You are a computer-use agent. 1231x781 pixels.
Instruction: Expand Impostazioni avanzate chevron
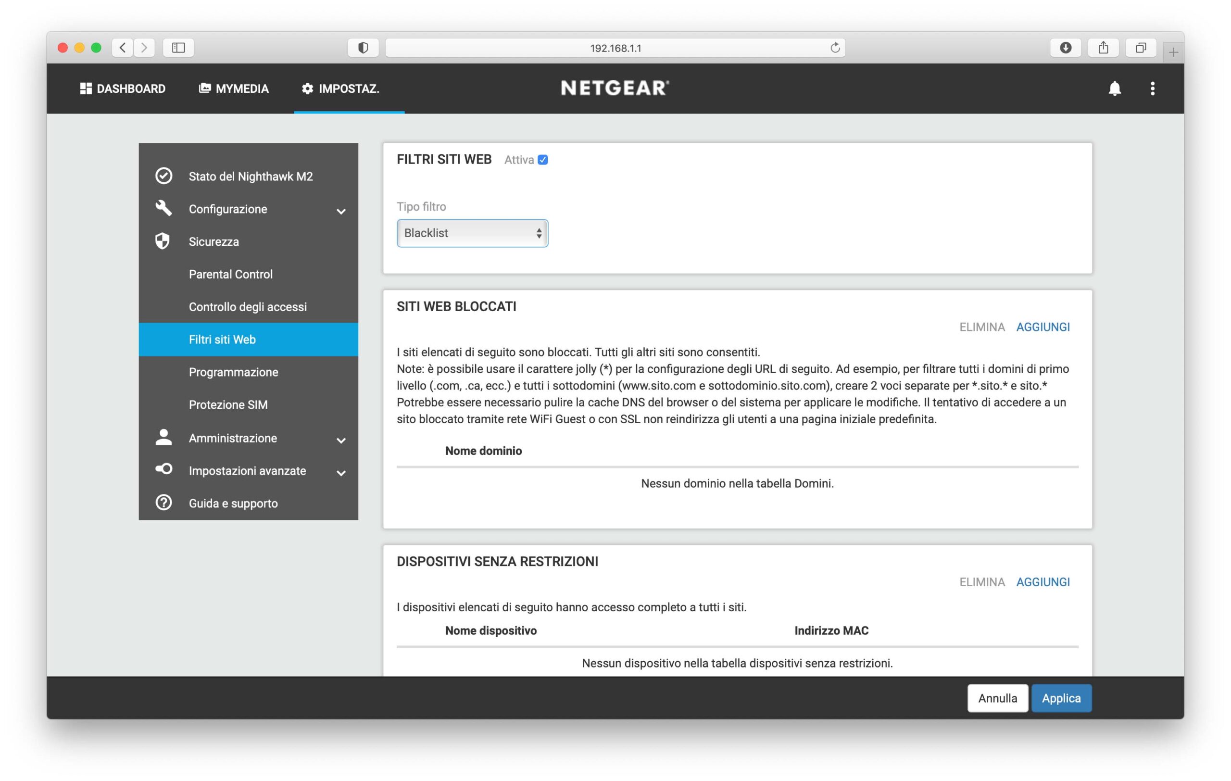point(341,472)
